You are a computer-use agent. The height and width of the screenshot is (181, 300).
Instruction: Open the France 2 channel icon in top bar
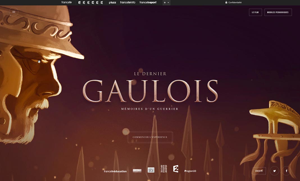[84, 3]
